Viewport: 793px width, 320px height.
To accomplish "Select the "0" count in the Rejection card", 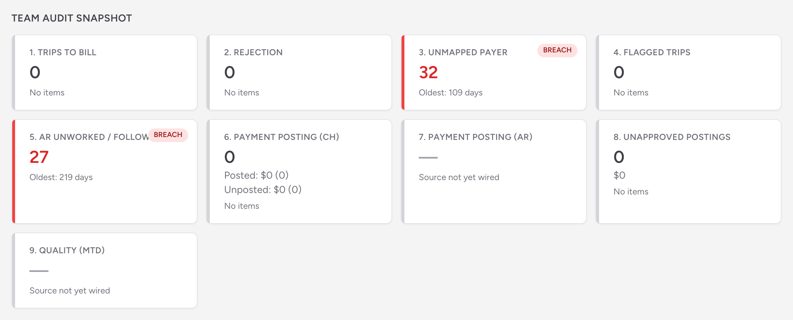I will (x=229, y=72).
